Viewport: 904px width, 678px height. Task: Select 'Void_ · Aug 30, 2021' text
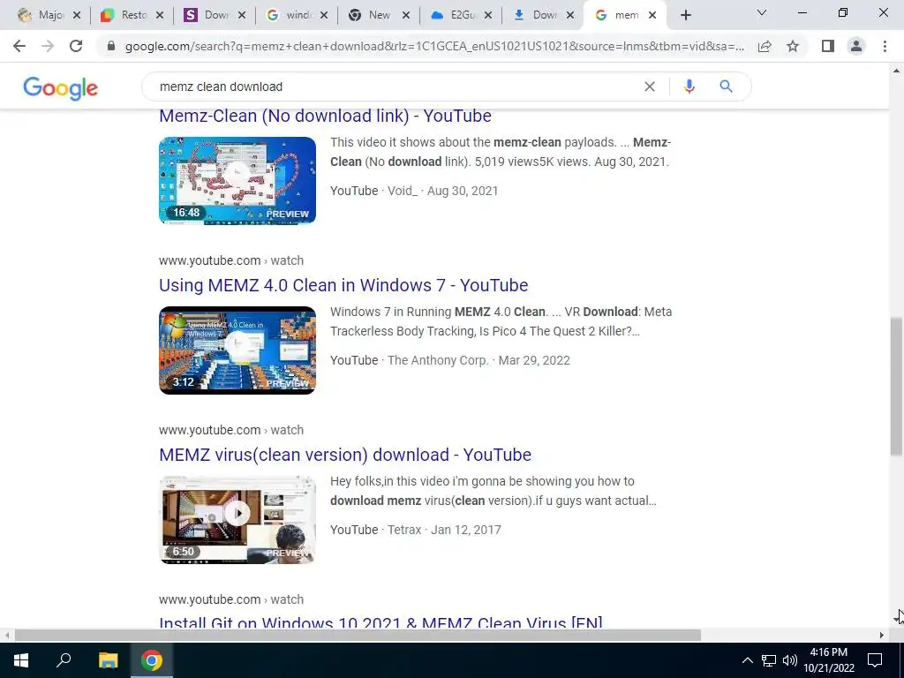[x=443, y=191]
